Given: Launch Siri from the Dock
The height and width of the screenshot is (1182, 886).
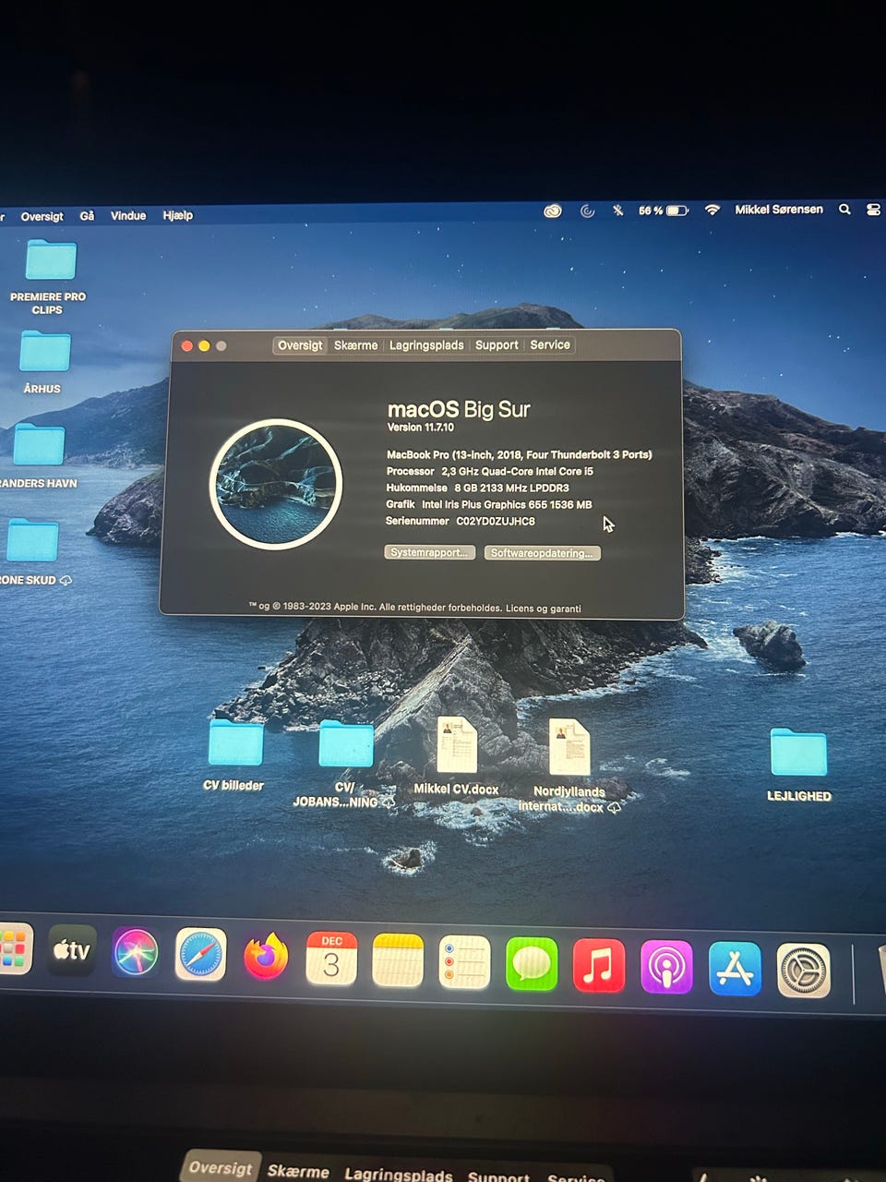Looking at the screenshot, I should (x=136, y=953).
